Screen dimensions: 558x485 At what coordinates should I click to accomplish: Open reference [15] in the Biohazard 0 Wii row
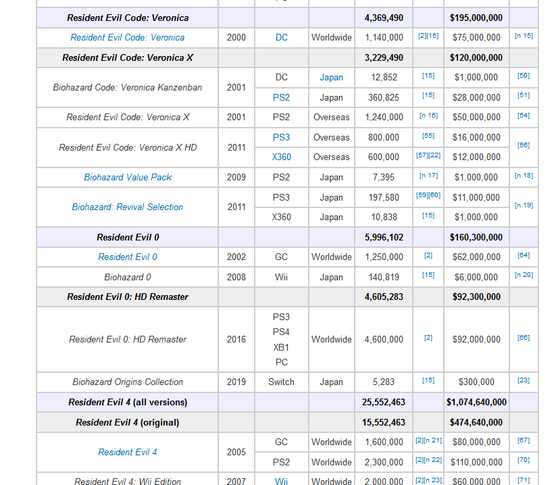coord(428,275)
